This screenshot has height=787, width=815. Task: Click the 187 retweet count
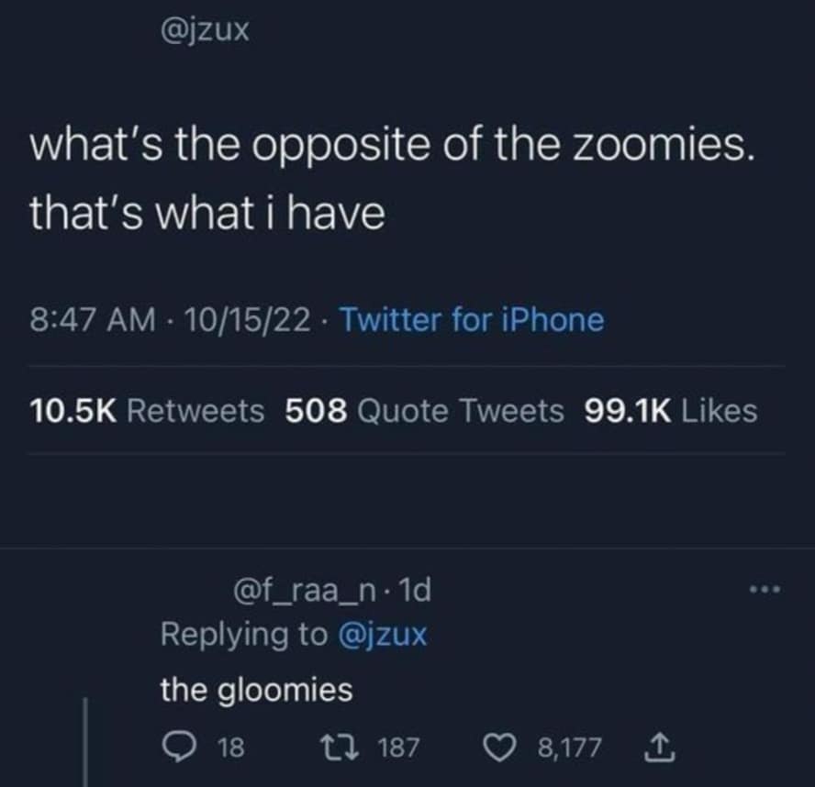click(x=397, y=748)
